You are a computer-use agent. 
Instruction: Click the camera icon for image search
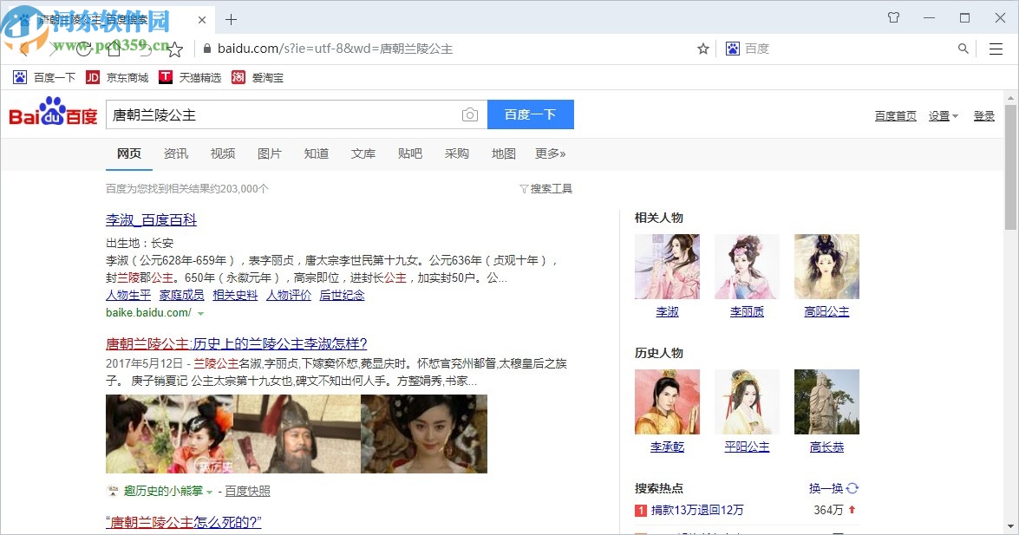[x=469, y=114]
